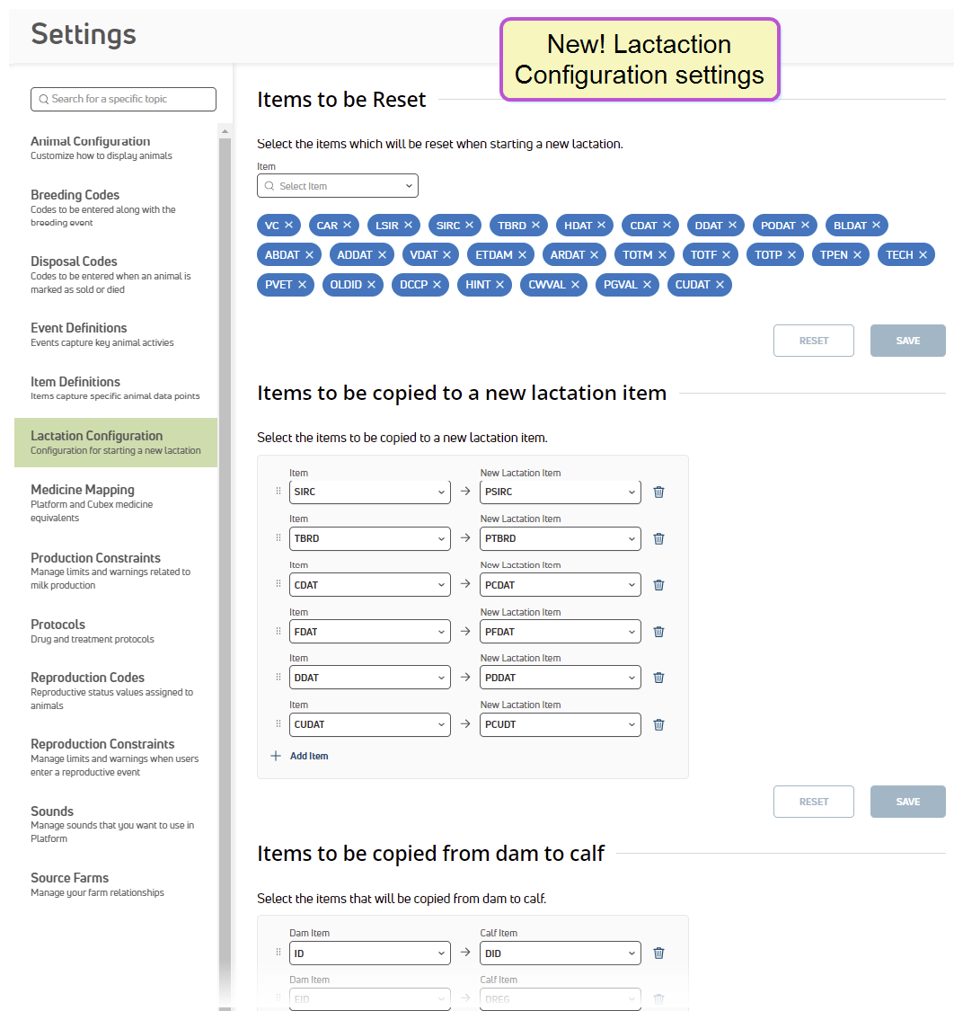Remove the LSIR chip via its X
This screenshot has height=1011, width=954.
coord(408,225)
